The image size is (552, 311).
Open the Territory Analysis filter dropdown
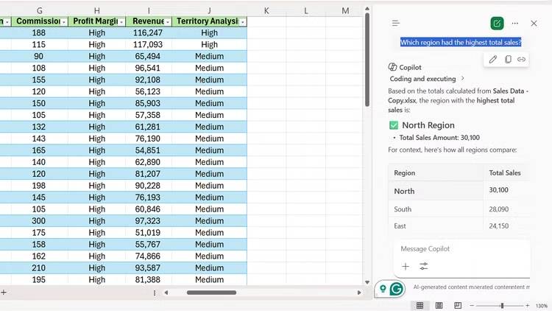click(x=242, y=22)
